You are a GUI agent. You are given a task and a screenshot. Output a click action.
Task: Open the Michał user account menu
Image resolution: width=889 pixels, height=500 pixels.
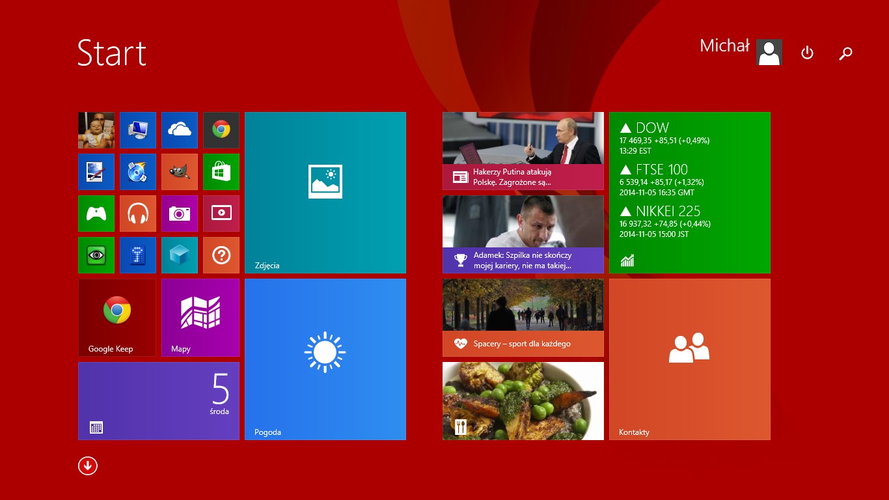click(x=741, y=51)
